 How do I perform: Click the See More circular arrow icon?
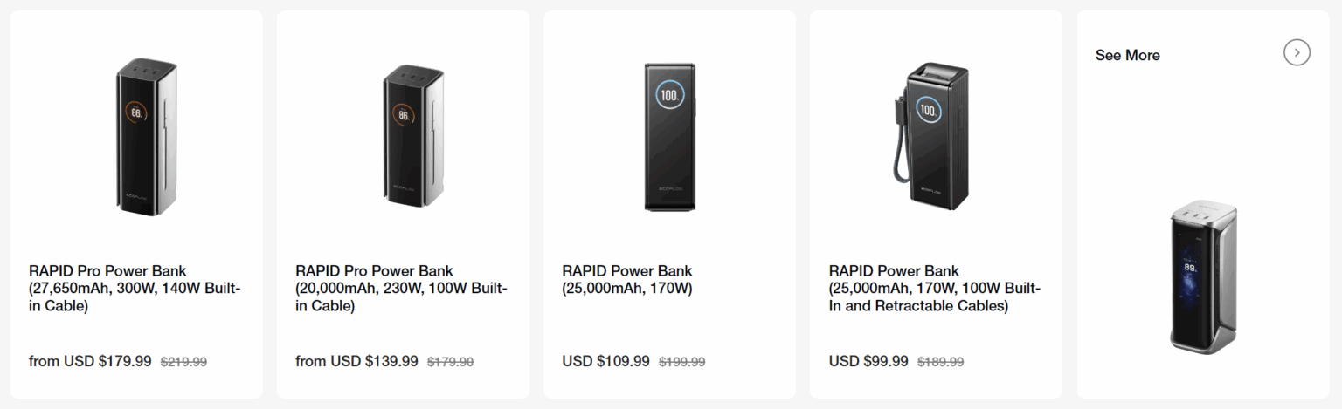pos(1297,53)
